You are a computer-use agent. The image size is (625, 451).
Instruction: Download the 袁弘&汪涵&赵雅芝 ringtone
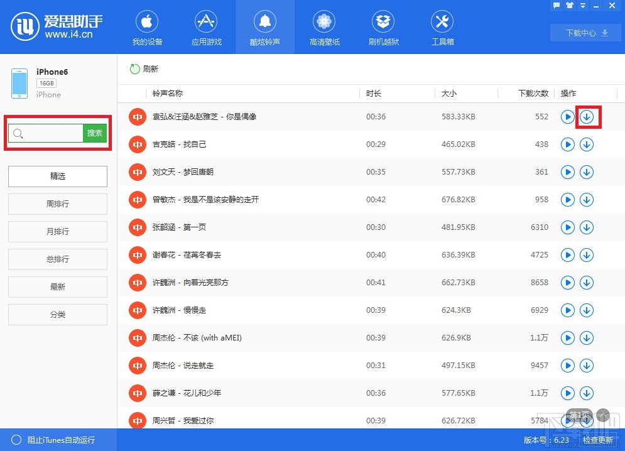tap(587, 116)
